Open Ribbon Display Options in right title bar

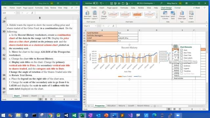click(x=186, y=3)
